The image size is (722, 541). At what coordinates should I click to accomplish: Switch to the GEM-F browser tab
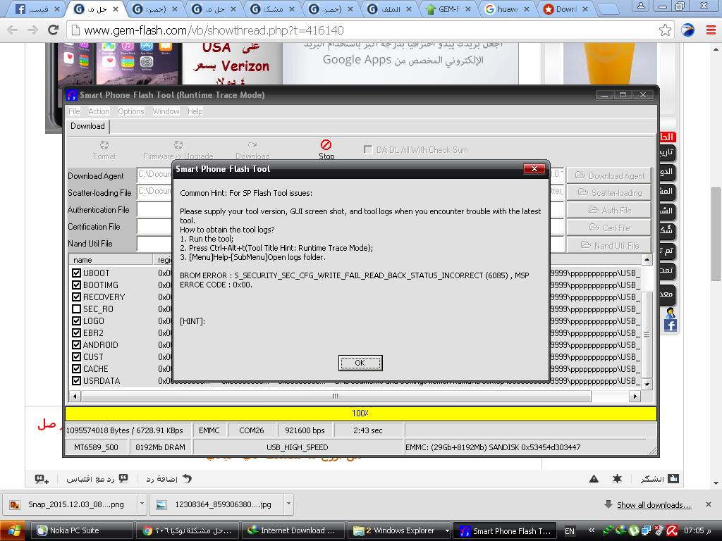click(x=449, y=8)
